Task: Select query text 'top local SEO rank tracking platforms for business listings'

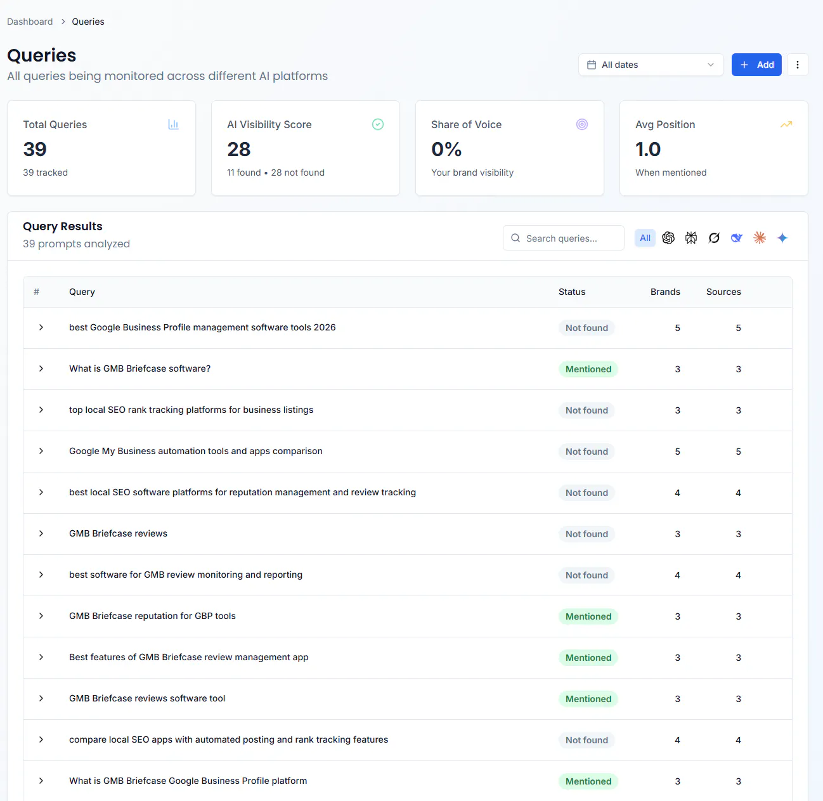Action: coord(191,410)
